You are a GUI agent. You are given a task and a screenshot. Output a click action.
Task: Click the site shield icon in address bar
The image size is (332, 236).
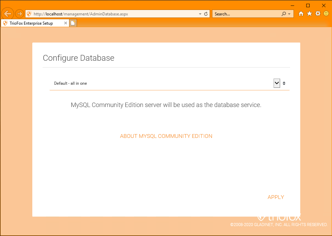click(x=29, y=14)
